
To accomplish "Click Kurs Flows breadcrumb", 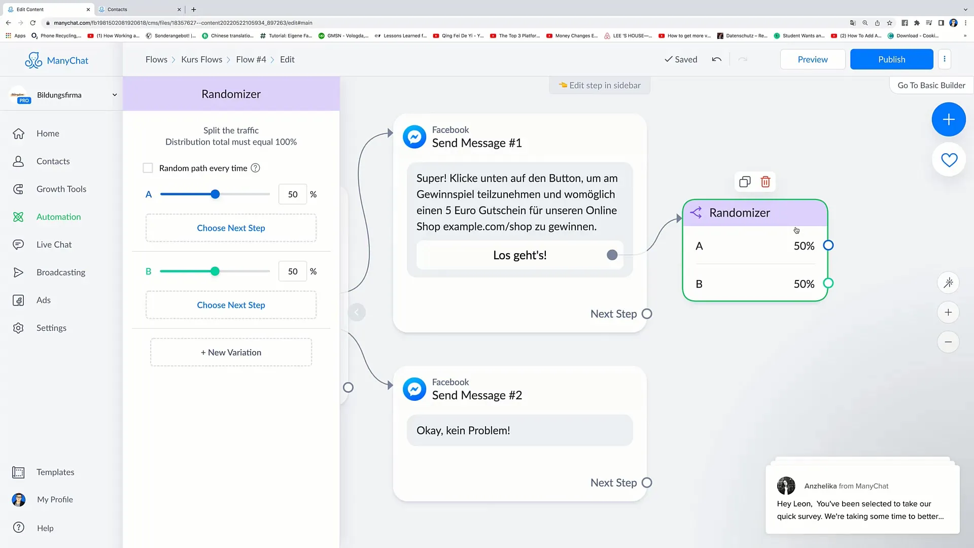I will pyautogui.click(x=201, y=59).
